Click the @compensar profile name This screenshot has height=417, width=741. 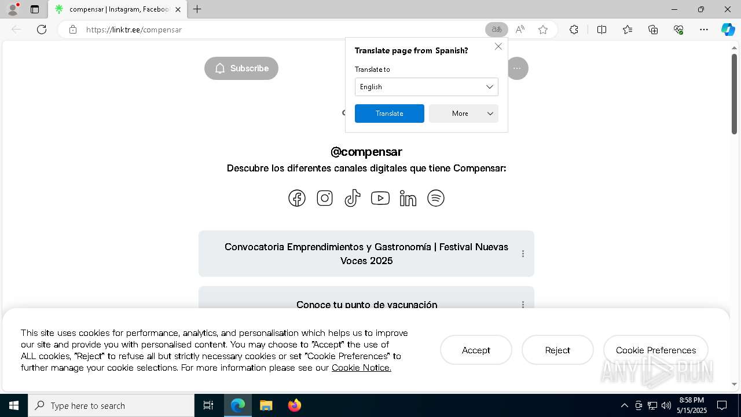(x=366, y=152)
